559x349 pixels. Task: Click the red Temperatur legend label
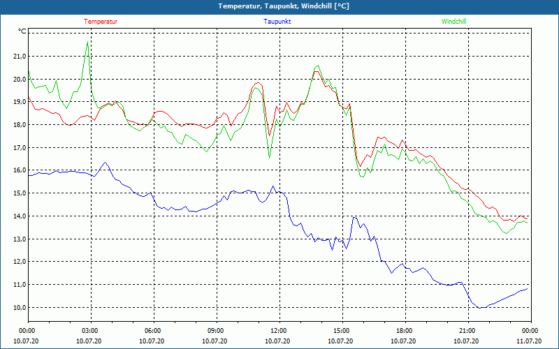click(101, 22)
